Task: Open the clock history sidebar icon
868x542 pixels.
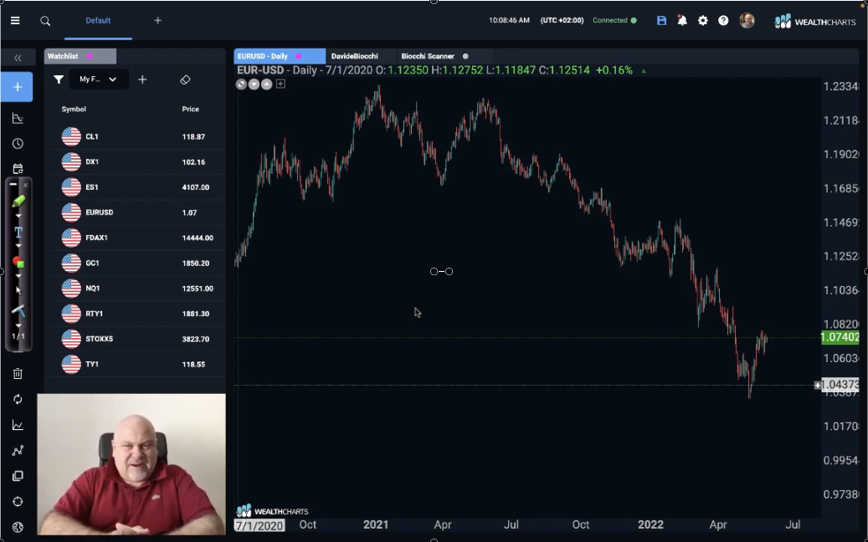Action: click(18, 144)
